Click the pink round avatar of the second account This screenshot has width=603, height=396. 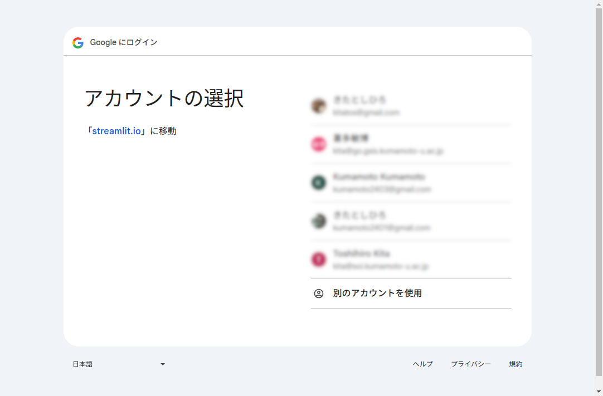click(319, 144)
